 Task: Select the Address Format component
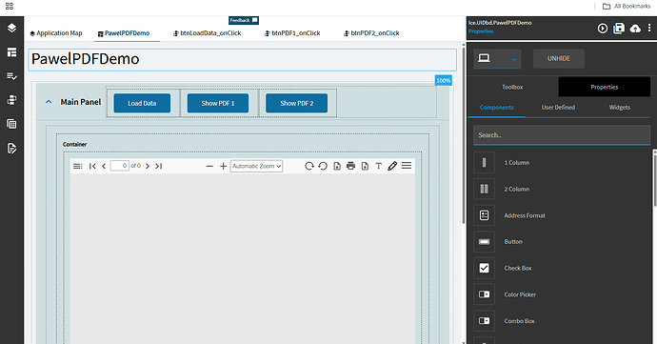pyautogui.click(x=562, y=215)
